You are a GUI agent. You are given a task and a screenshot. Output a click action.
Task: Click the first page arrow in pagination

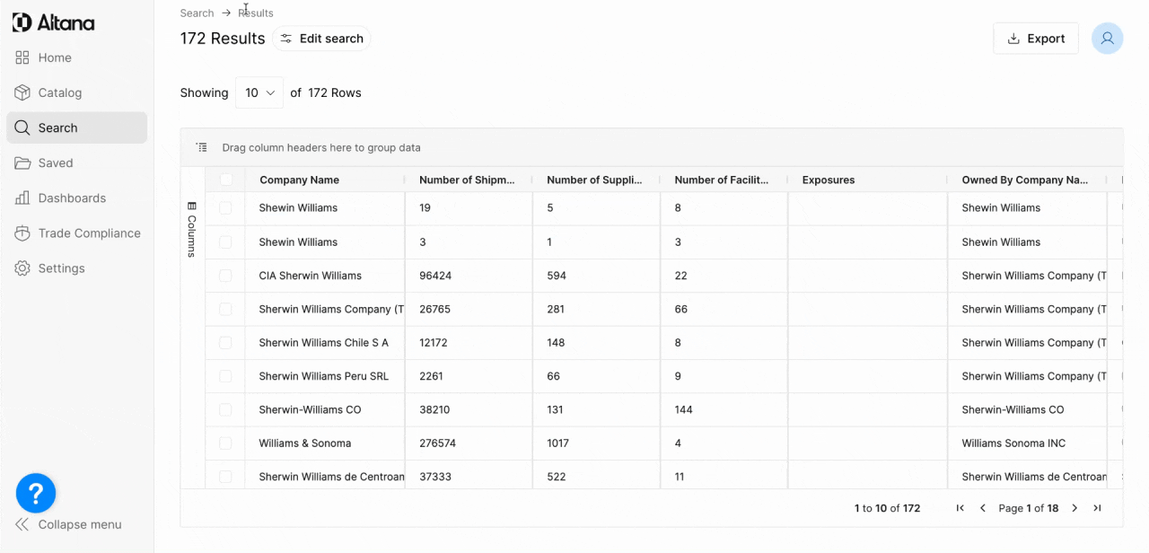(x=960, y=508)
